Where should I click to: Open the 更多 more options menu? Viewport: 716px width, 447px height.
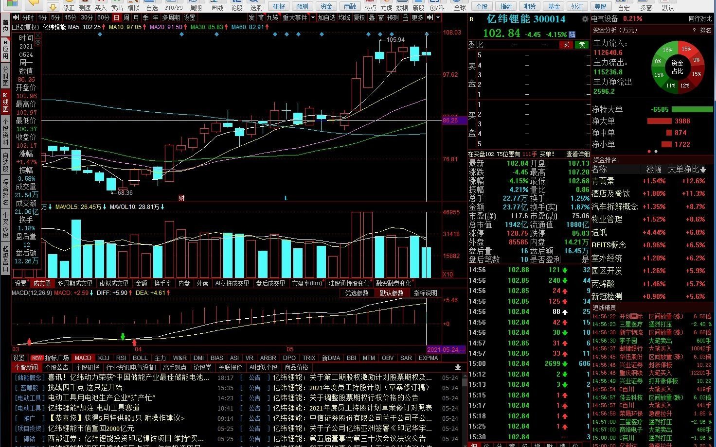tap(417, 17)
